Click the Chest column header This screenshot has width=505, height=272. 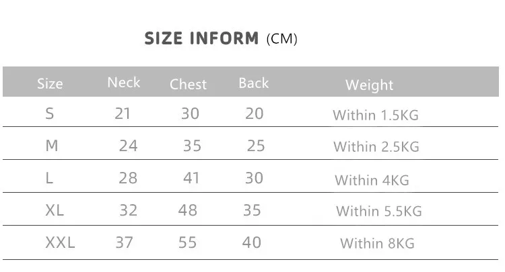point(189,85)
